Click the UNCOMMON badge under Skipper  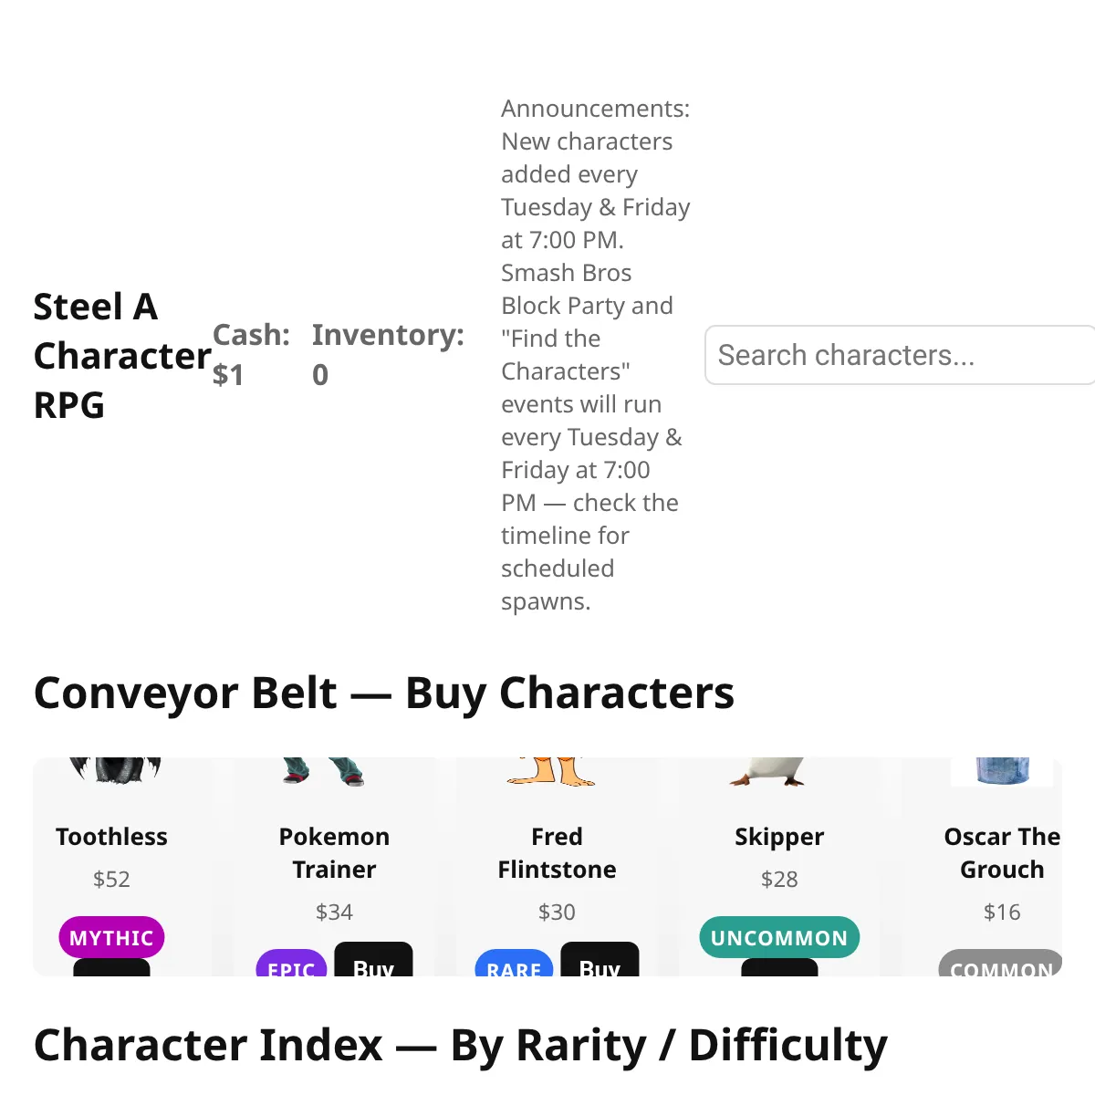coord(779,937)
